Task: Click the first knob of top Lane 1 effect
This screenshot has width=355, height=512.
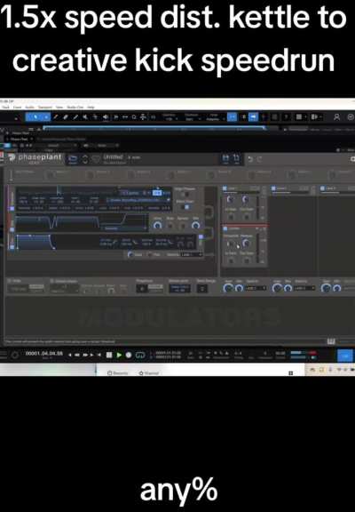Action: (230, 199)
